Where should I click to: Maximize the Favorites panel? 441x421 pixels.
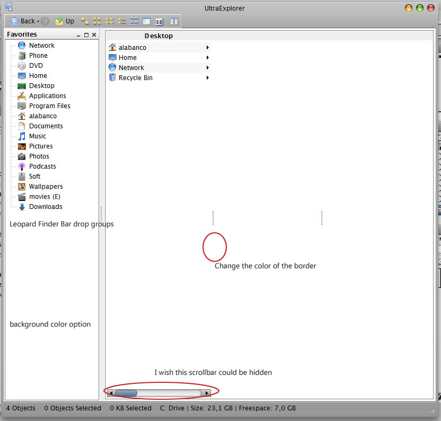86,35
